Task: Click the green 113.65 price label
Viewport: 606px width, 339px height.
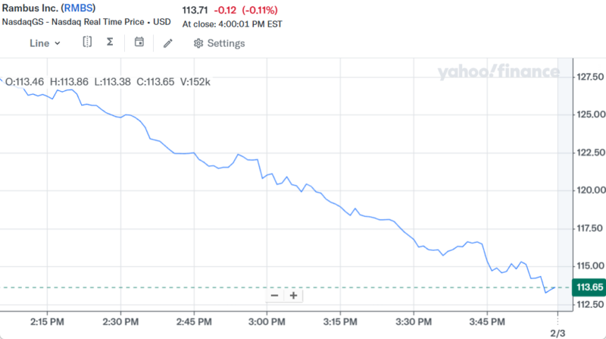Action: tap(589, 287)
